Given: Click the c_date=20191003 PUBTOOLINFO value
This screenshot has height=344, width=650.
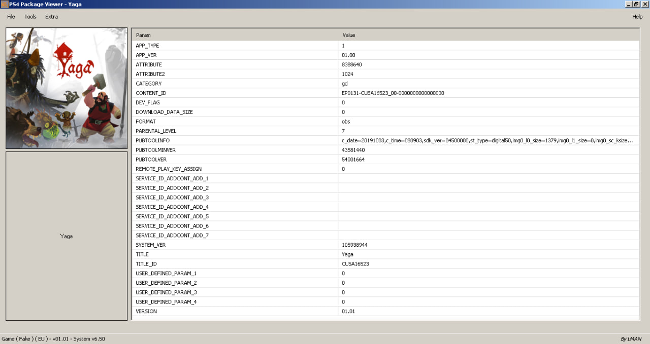Looking at the screenshot, I should [487, 140].
